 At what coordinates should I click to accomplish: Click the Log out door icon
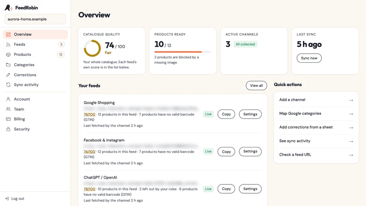(x=7, y=199)
